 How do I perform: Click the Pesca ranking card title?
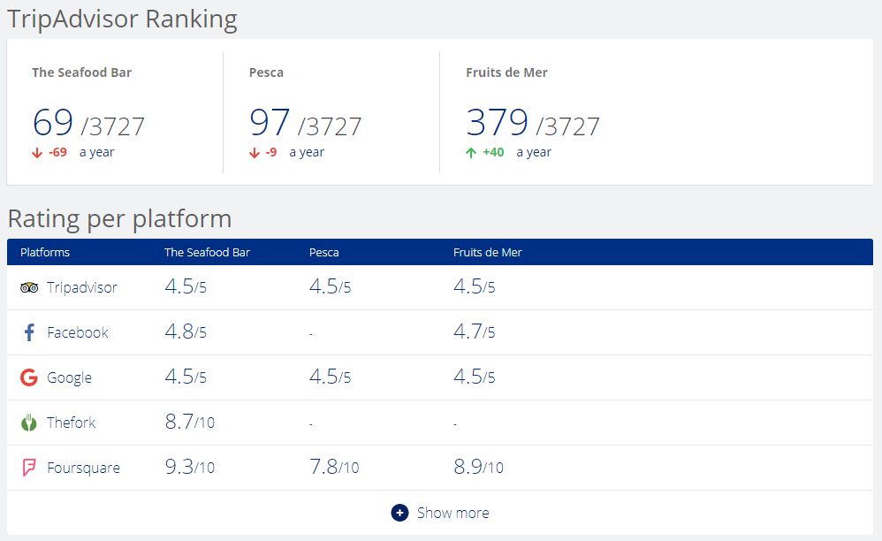point(266,72)
